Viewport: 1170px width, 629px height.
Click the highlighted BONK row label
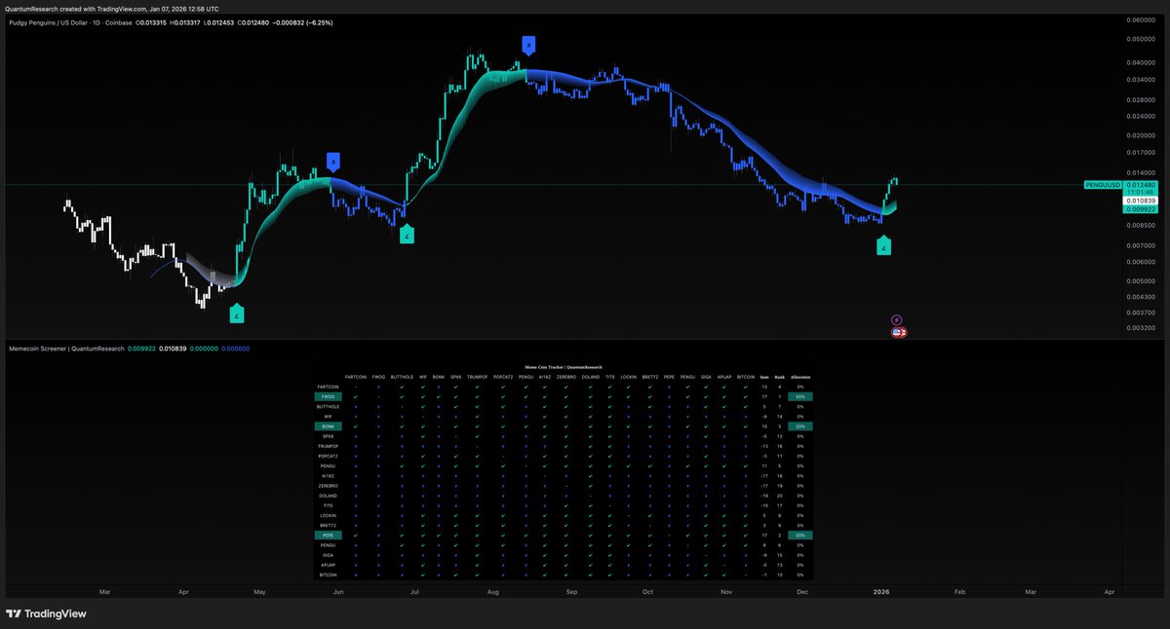click(329, 426)
